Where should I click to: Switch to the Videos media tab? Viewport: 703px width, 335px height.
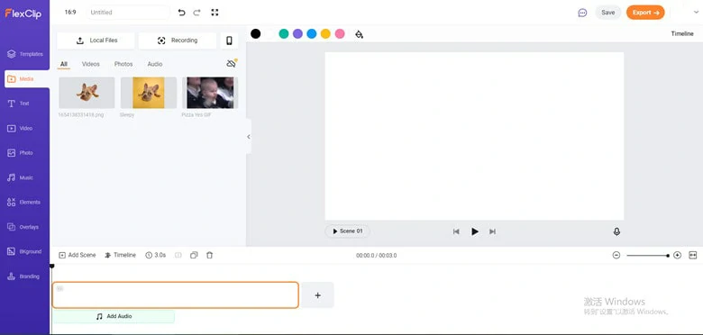point(90,64)
